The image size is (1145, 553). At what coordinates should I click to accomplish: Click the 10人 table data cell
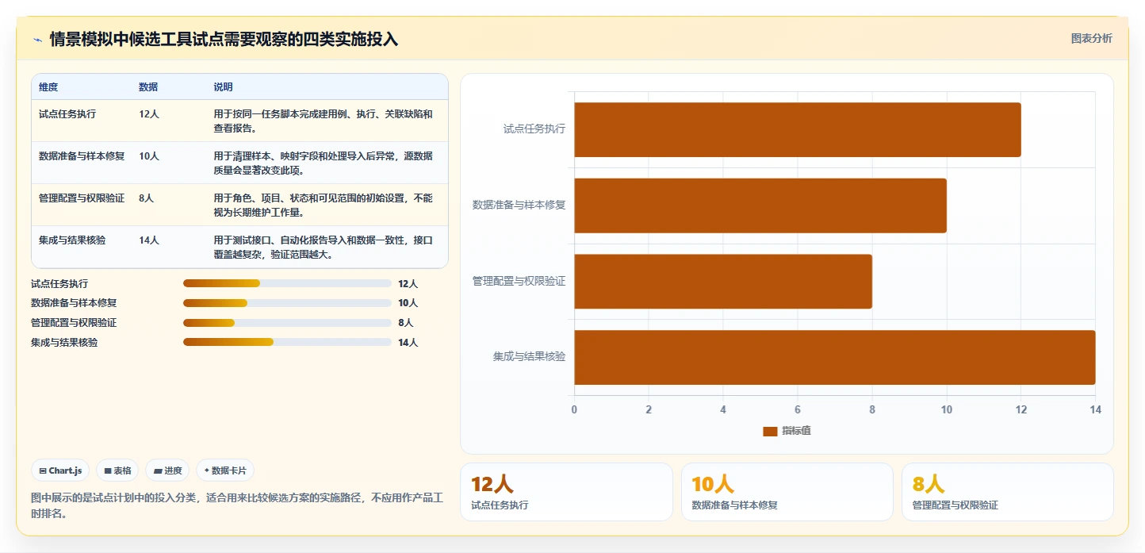tap(149, 156)
